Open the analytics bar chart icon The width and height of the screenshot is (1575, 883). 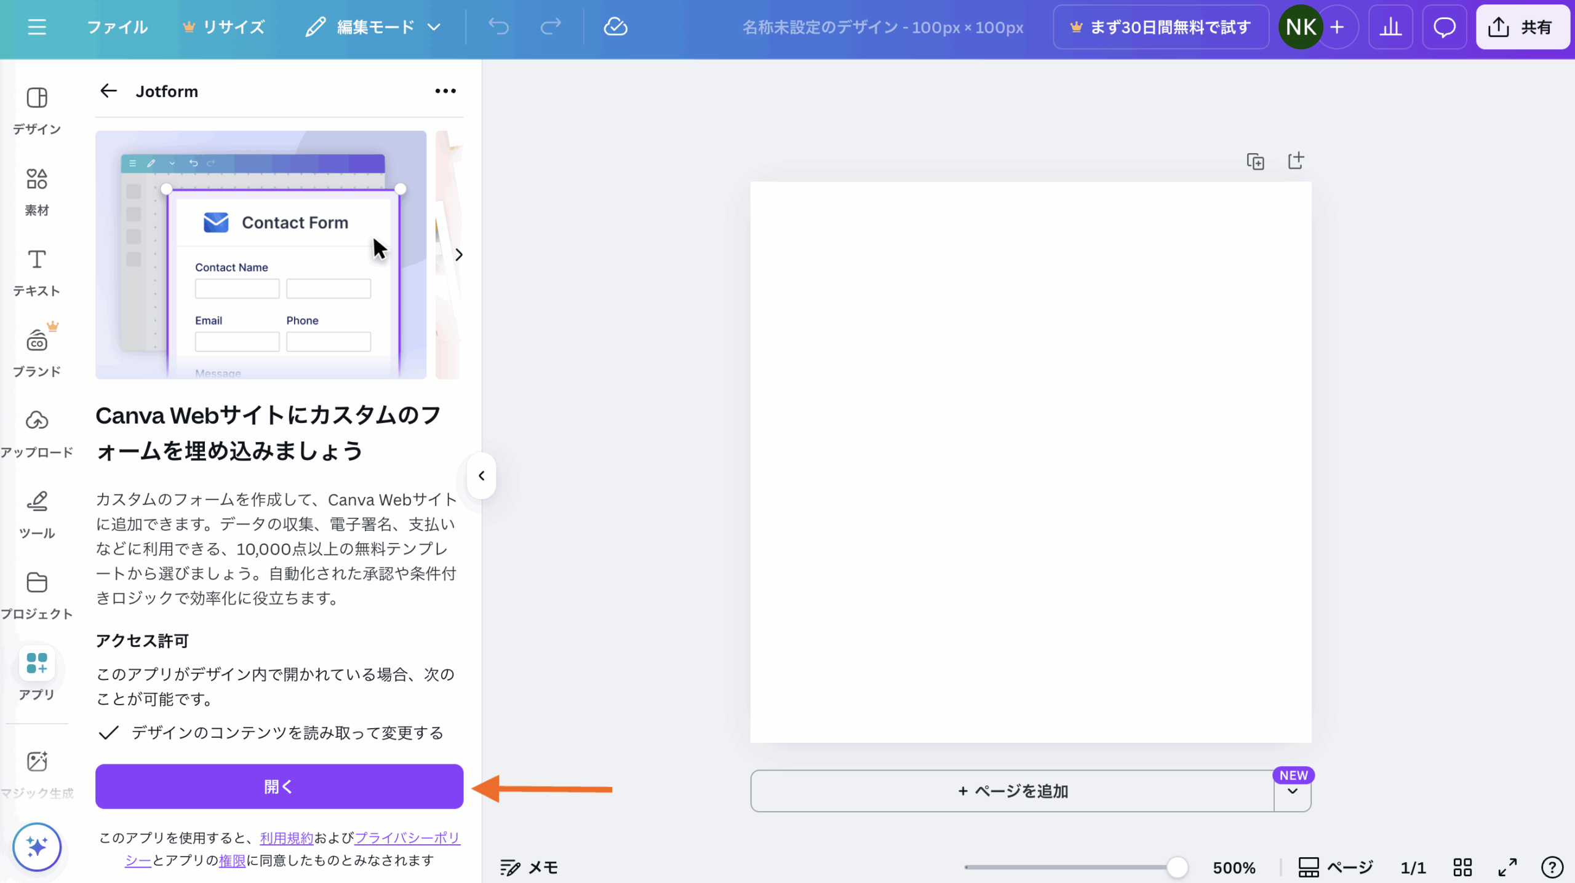[x=1390, y=27]
